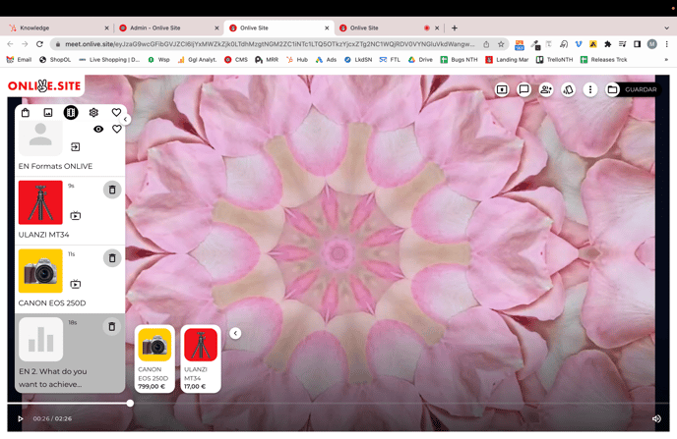Click the 'CANON EOS 250D' label in list
This screenshot has height=439, width=677.
pos(52,302)
